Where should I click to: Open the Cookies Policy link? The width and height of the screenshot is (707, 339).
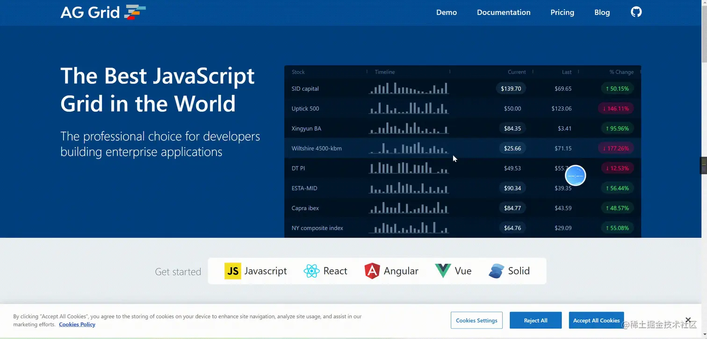77,325
